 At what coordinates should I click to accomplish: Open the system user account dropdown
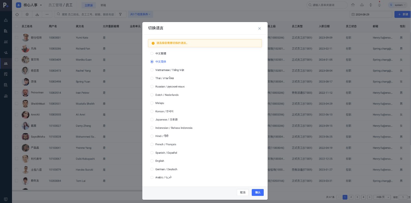[x=397, y=5]
